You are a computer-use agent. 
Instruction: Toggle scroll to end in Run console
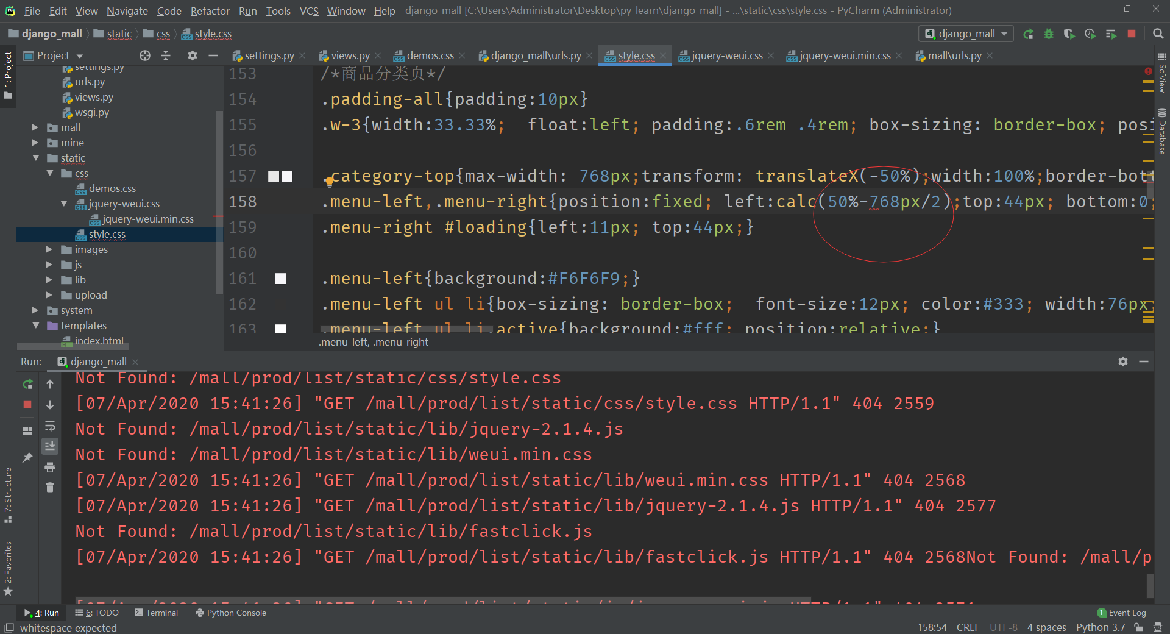pyautogui.click(x=50, y=446)
